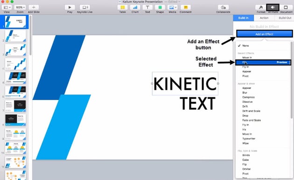Open the Zoom 100% dropdown
Image resolution: width=294 pixels, height=180 pixels.
(x=20, y=7)
